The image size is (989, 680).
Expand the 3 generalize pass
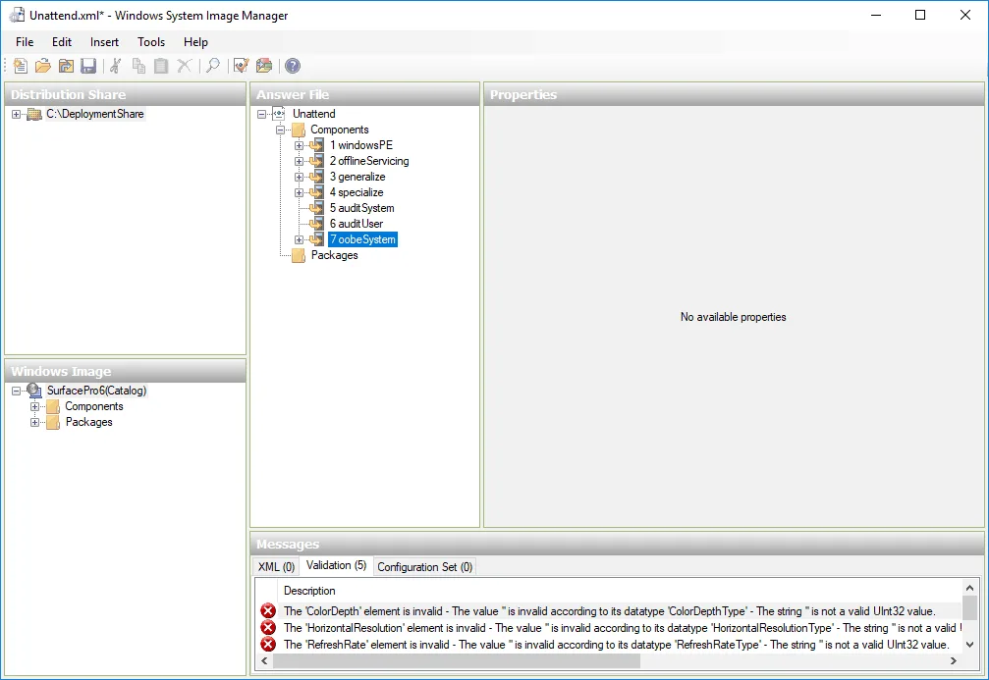(299, 177)
